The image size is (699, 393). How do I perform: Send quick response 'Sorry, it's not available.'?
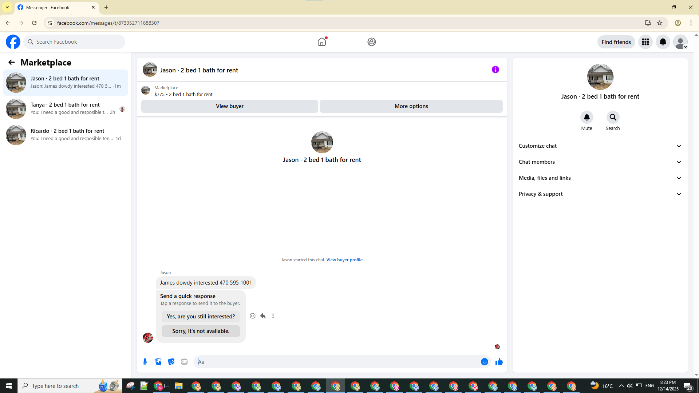pos(201,331)
